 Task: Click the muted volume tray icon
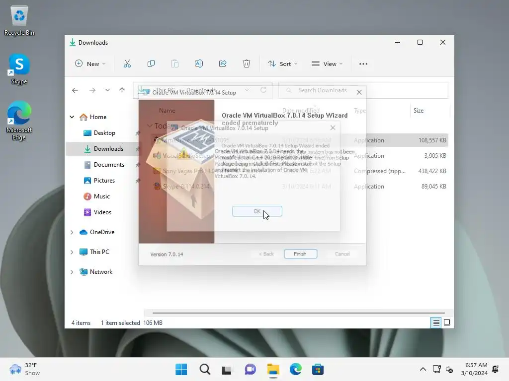(x=449, y=369)
